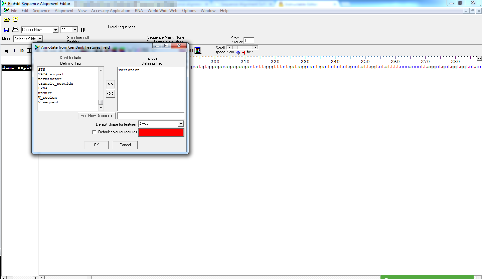482x279 pixels.
Task: Open the Sequence menu
Action: click(x=41, y=11)
